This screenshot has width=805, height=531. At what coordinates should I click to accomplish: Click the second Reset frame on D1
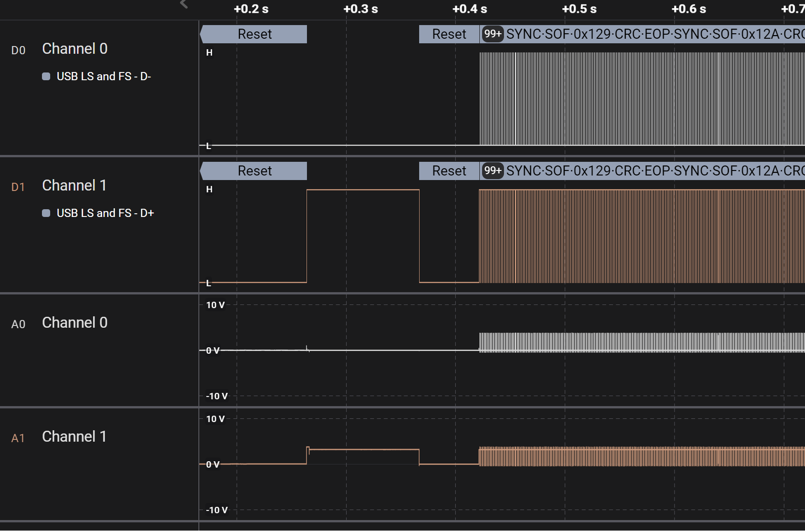tap(449, 171)
